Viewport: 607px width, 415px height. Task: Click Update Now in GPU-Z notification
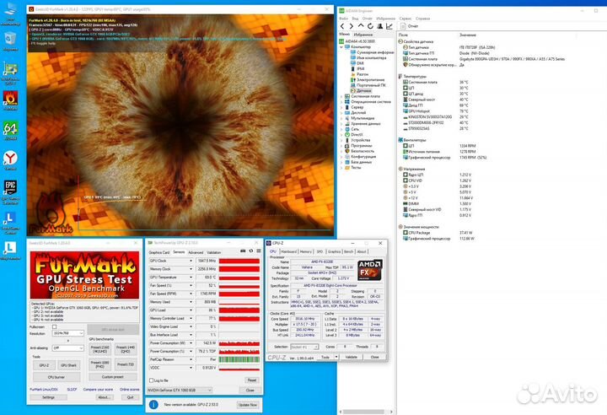tap(248, 405)
